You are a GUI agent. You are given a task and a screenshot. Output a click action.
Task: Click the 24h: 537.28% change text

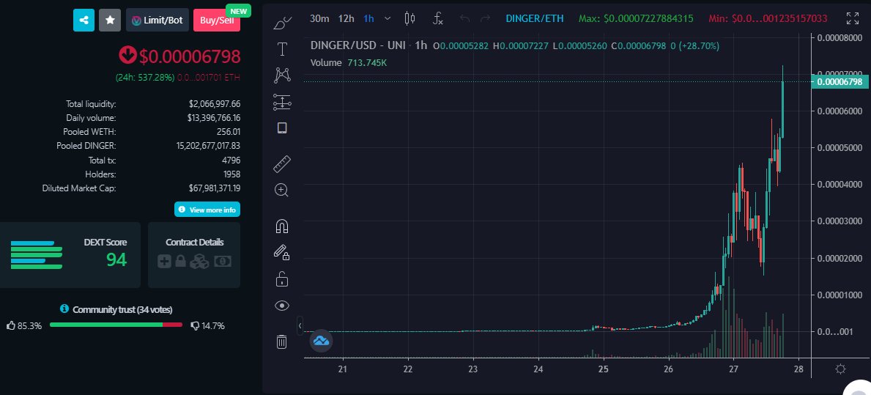(x=145, y=77)
